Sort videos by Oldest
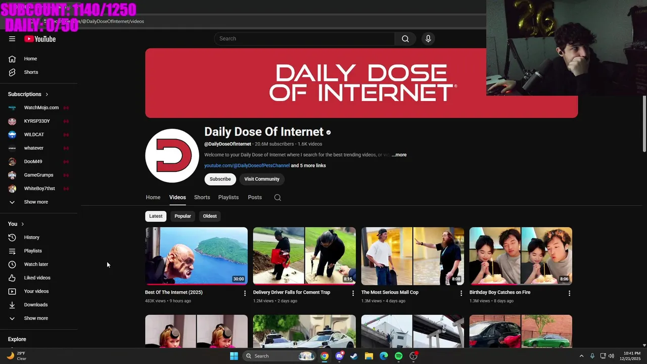 tap(210, 216)
